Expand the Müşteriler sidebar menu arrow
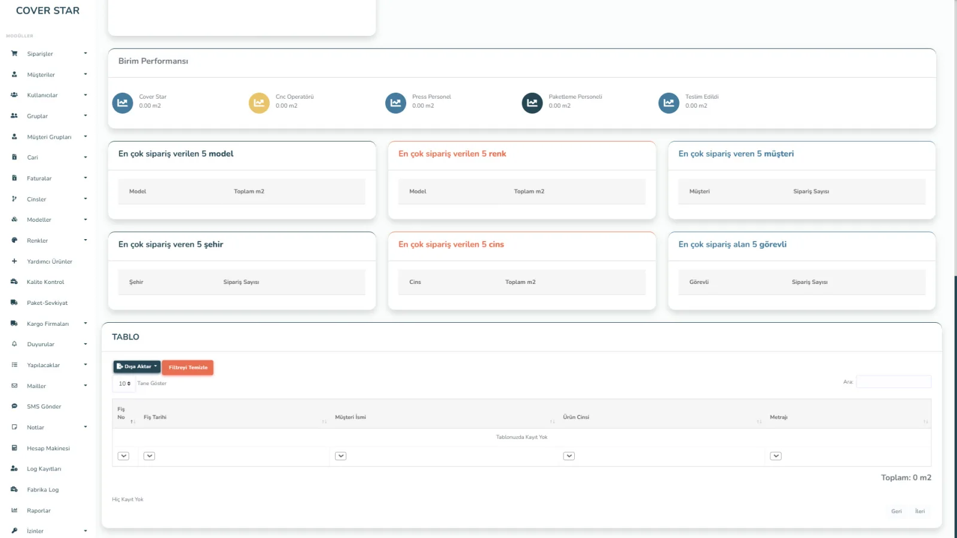This screenshot has height=538, width=957. 86,74
